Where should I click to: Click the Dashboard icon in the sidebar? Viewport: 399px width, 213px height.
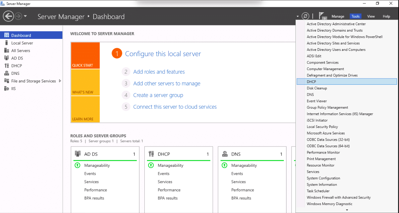click(x=7, y=35)
